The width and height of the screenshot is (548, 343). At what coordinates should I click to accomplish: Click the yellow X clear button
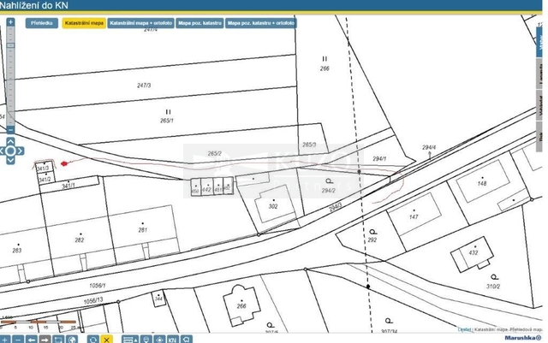[106, 339]
